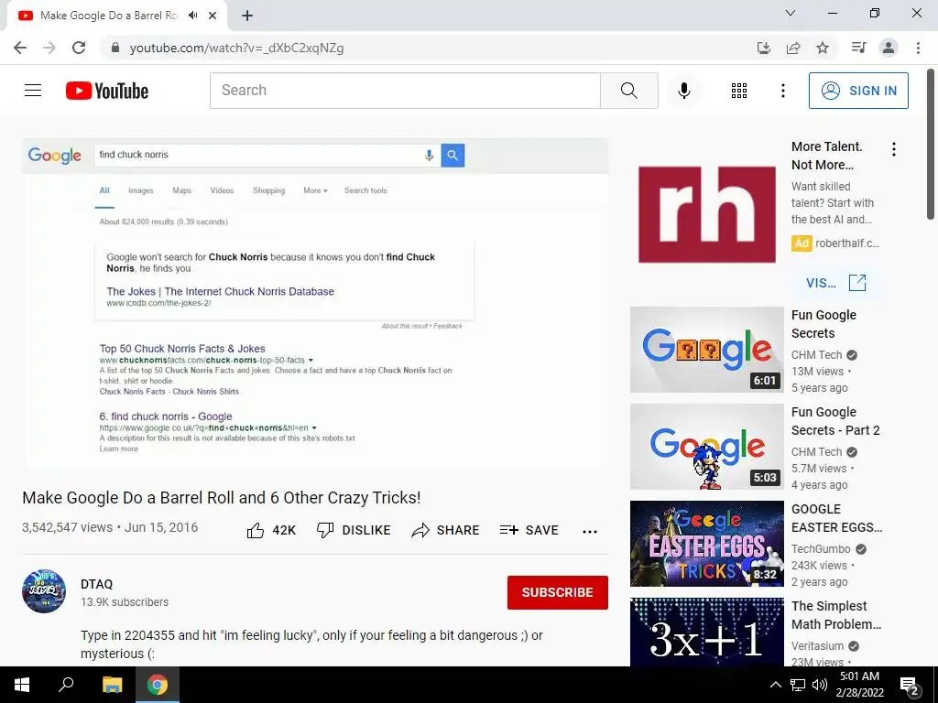Click the video player showing Google results
The width and height of the screenshot is (938, 703).
315,303
